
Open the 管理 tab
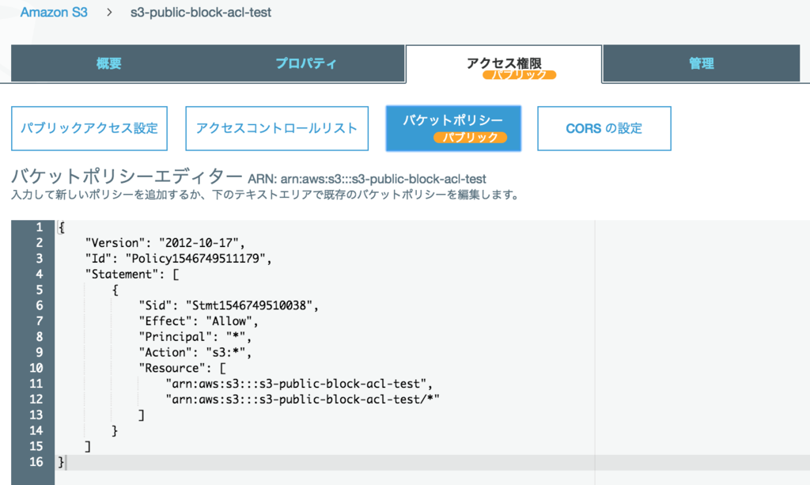701,63
